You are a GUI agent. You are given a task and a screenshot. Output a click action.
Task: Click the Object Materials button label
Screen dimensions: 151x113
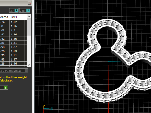11,71
